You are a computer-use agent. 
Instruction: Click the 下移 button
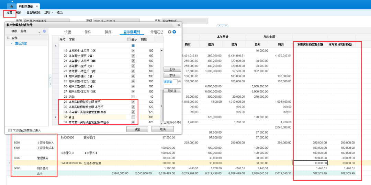172,75
